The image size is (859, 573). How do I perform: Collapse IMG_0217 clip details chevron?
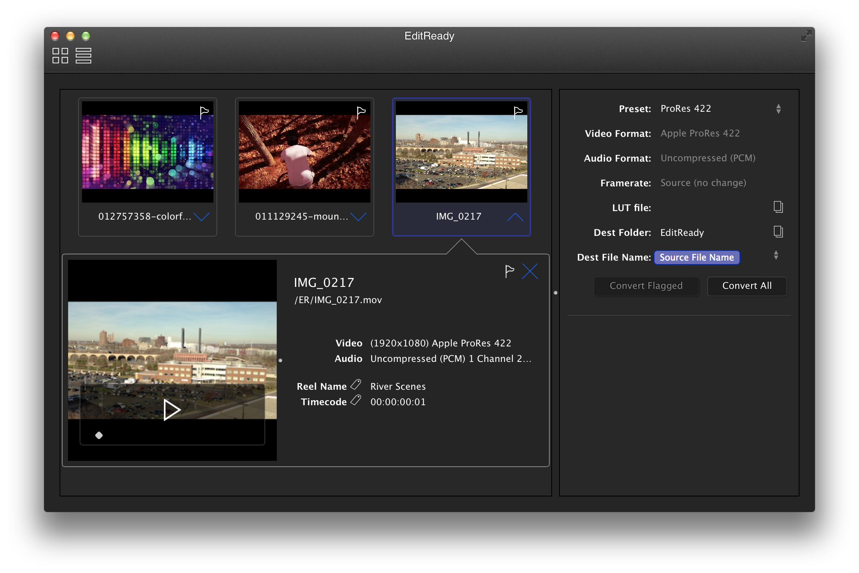click(x=515, y=217)
